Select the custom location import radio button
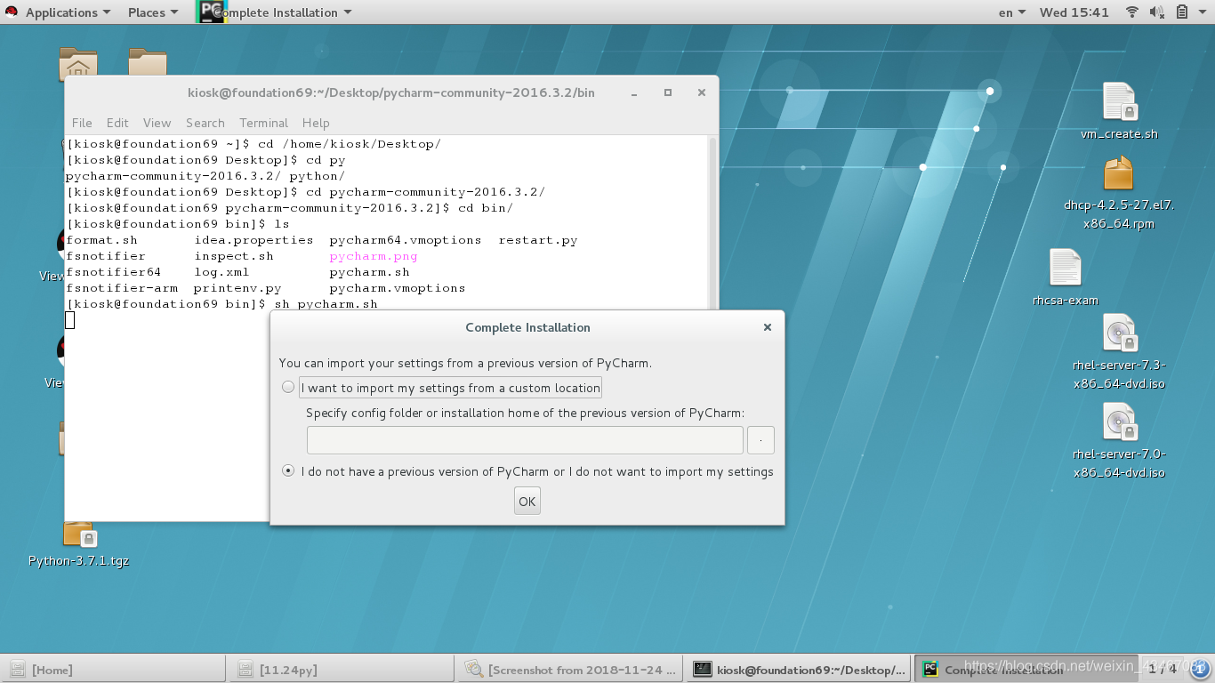This screenshot has height=683, width=1215. tap(288, 387)
